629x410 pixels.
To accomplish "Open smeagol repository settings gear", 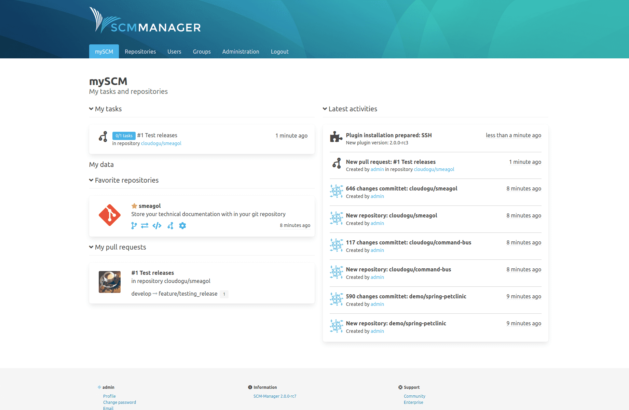I will [x=182, y=225].
